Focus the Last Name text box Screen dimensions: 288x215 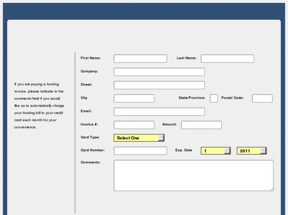[227, 58]
